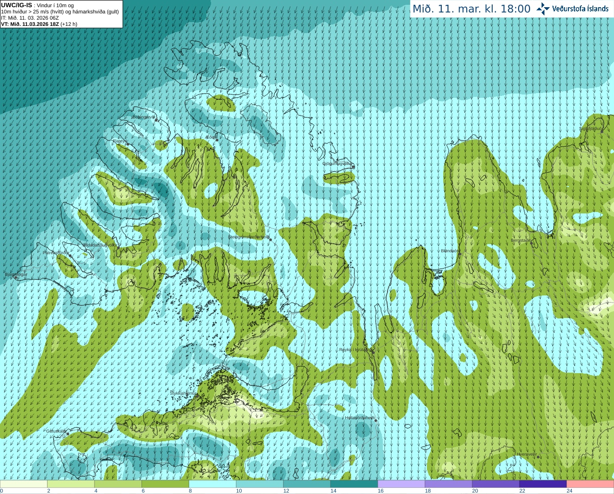The width and height of the screenshot is (614, 494).
Task: Click the 16–18 m/s lavender legend swatch
Action: point(401,484)
